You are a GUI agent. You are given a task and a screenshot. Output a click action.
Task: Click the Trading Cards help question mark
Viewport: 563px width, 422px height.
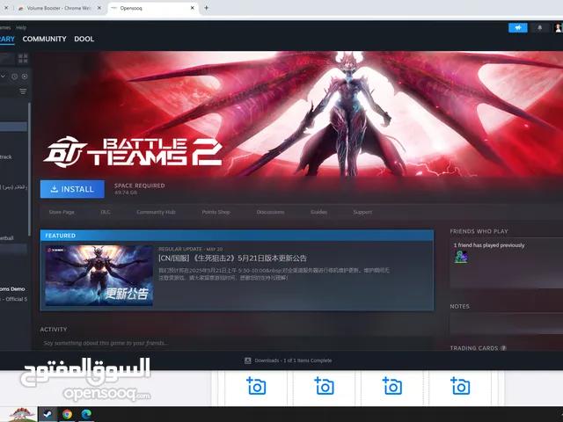503,348
